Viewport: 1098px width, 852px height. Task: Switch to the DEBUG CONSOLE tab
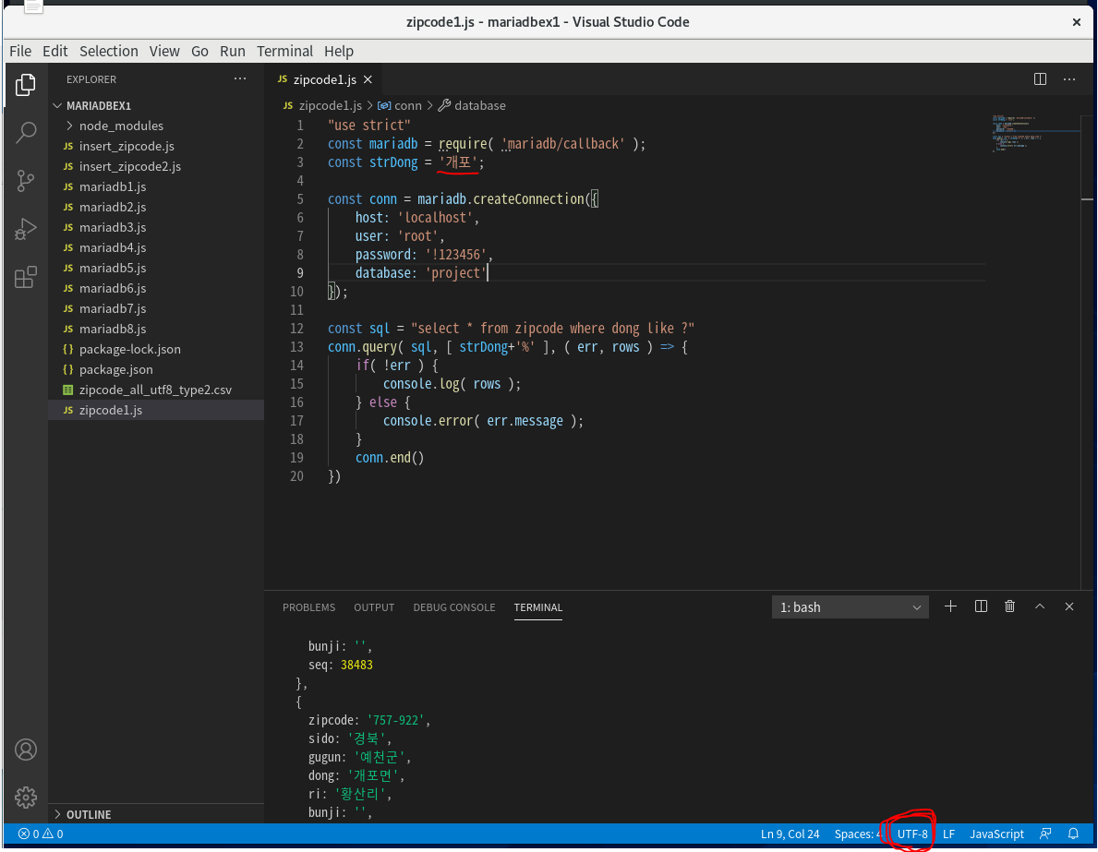pyautogui.click(x=453, y=607)
